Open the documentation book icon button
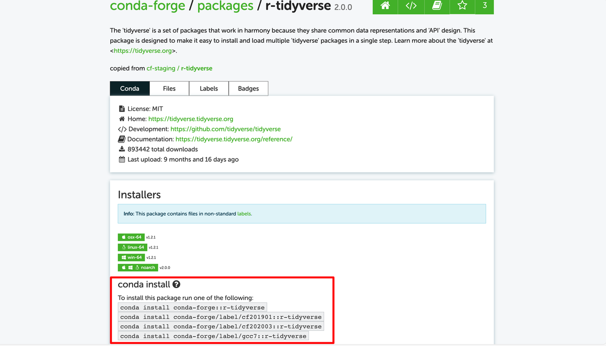606x346 pixels. [x=437, y=6]
